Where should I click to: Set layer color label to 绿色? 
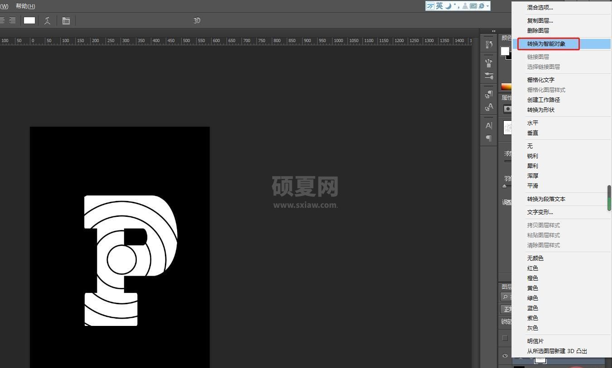[532, 298]
